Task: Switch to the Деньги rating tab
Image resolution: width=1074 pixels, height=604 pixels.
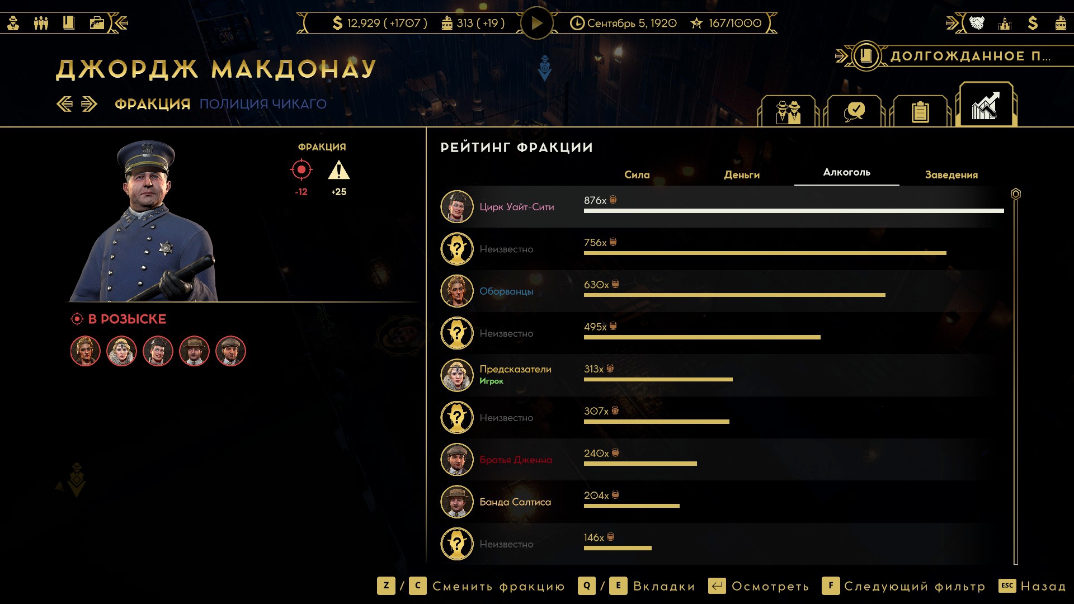Action: (x=742, y=174)
